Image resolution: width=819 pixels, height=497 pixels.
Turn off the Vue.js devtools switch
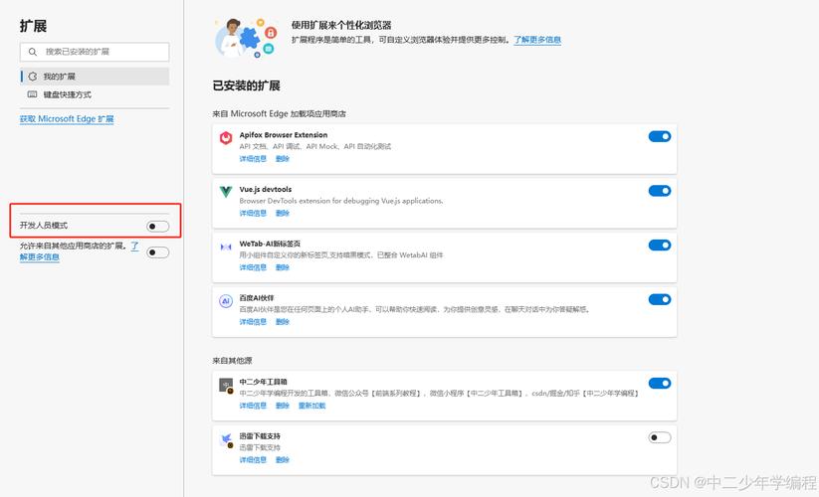click(660, 191)
